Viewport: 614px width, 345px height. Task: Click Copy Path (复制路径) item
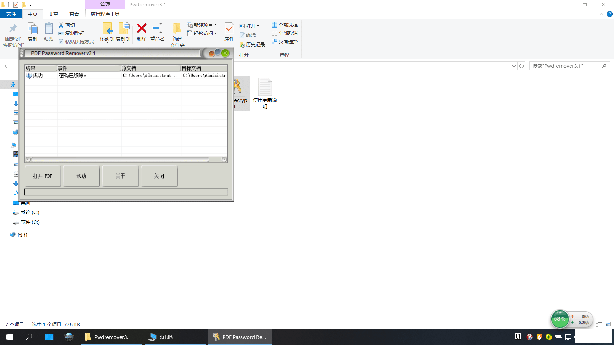point(71,33)
